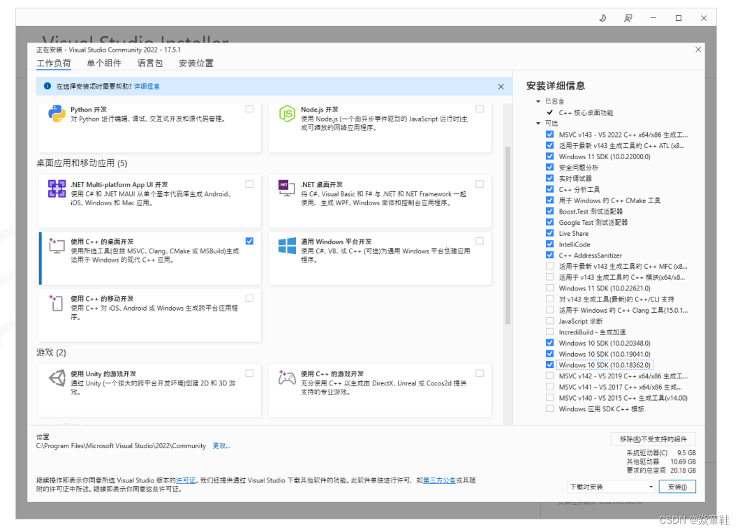740x532 pixels.
Task: Uncheck C++ AddressSanitizer component
Action: [x=550, y=255]
